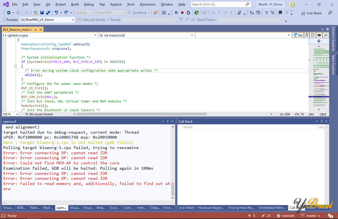The height and width of the screenshot is (219, 338).
Task: Toggle pin on BLE_Beacon_main.c tab
Action: [x=36, y=29]
